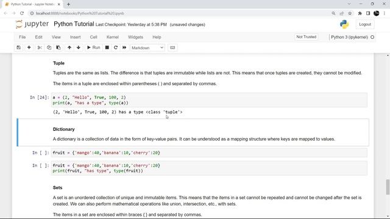The height and width of the screenshot is (219, 390).
Task: Select the first fruit dictionary code cell
Action: click(x=209, y=153)
